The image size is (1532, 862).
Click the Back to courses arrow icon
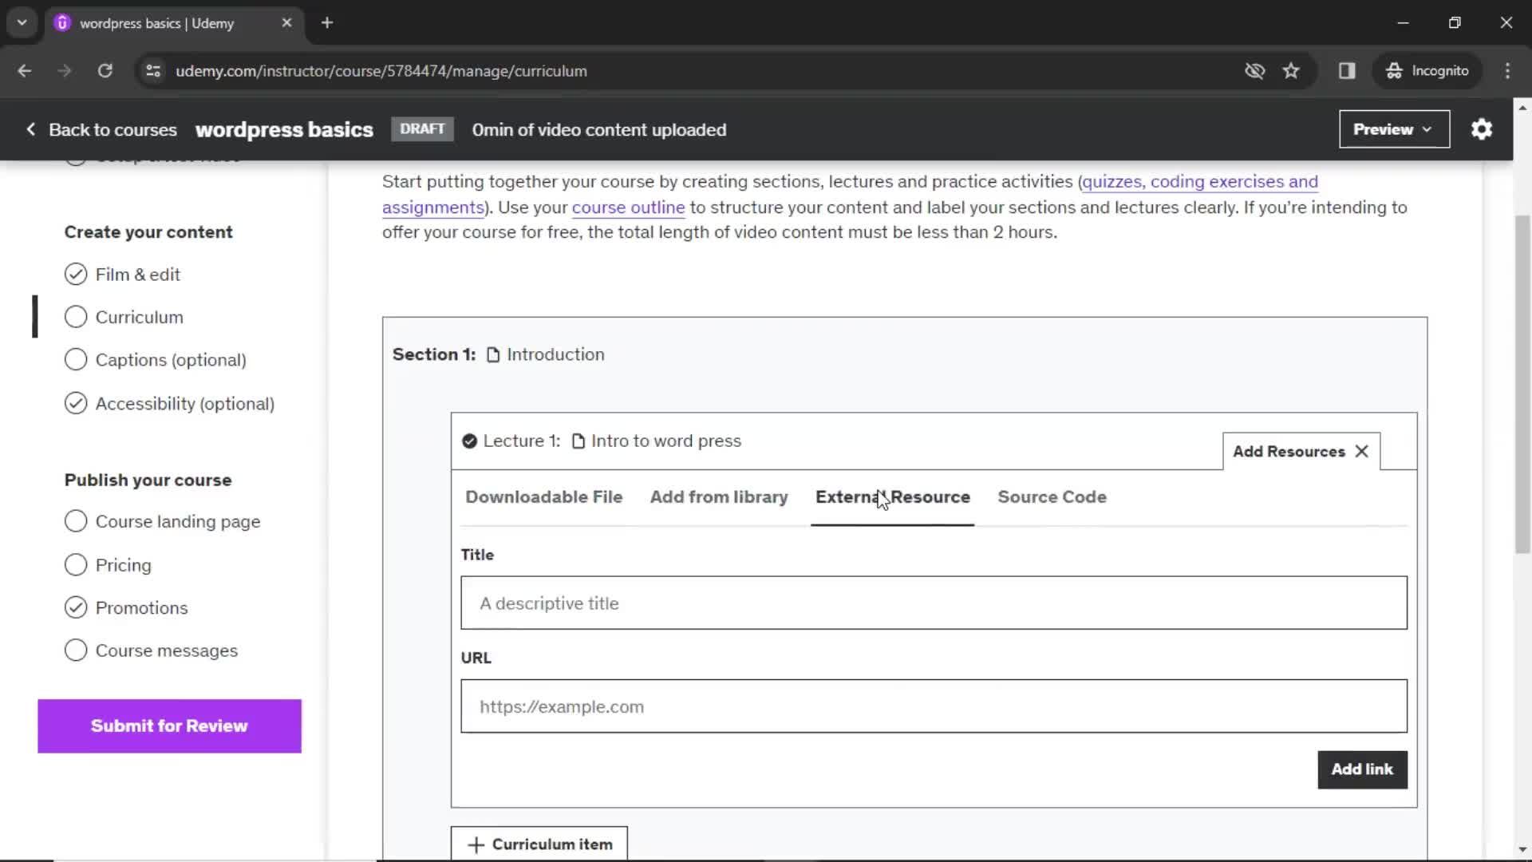coord(30,129)
